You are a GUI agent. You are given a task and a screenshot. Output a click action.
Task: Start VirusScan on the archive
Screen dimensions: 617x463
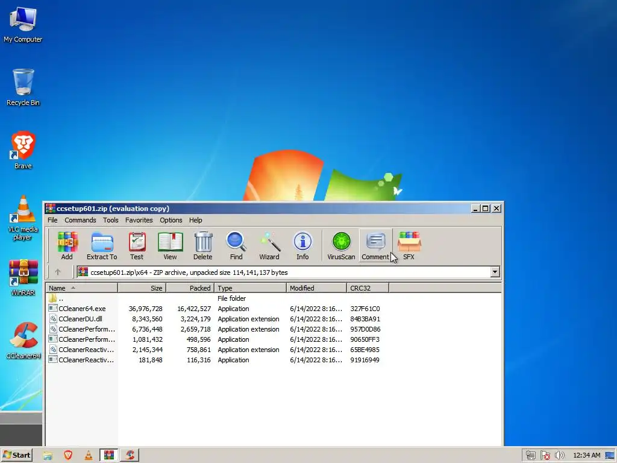pos(341,246)
